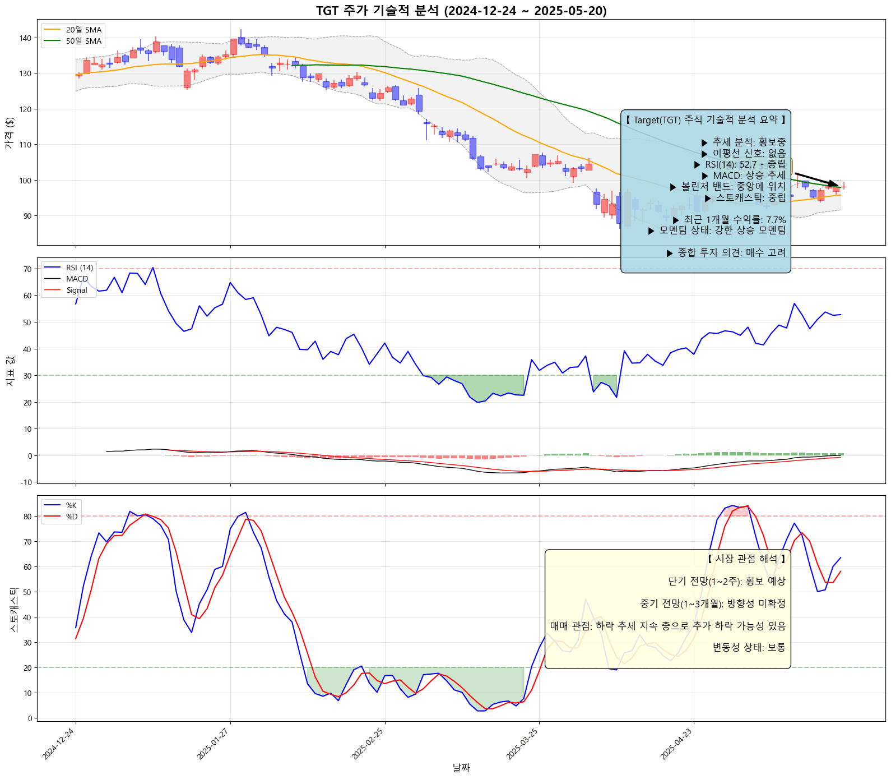891x779 pixels.
Task: Click the '볼린저 밴드: 중앙에 위치' line
Action: 727,186
